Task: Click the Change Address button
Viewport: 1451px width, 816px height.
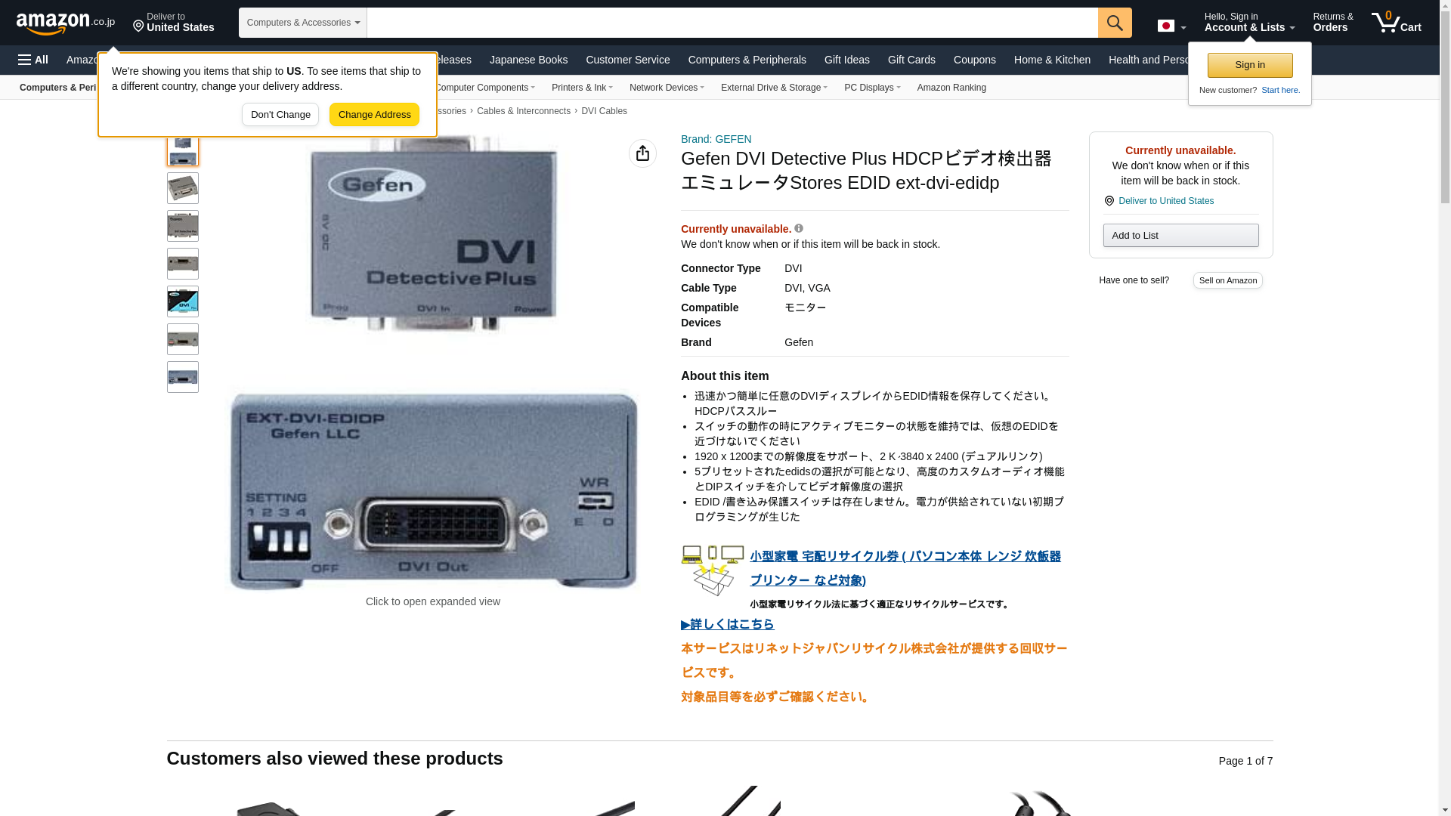Action: click(374, 115)
